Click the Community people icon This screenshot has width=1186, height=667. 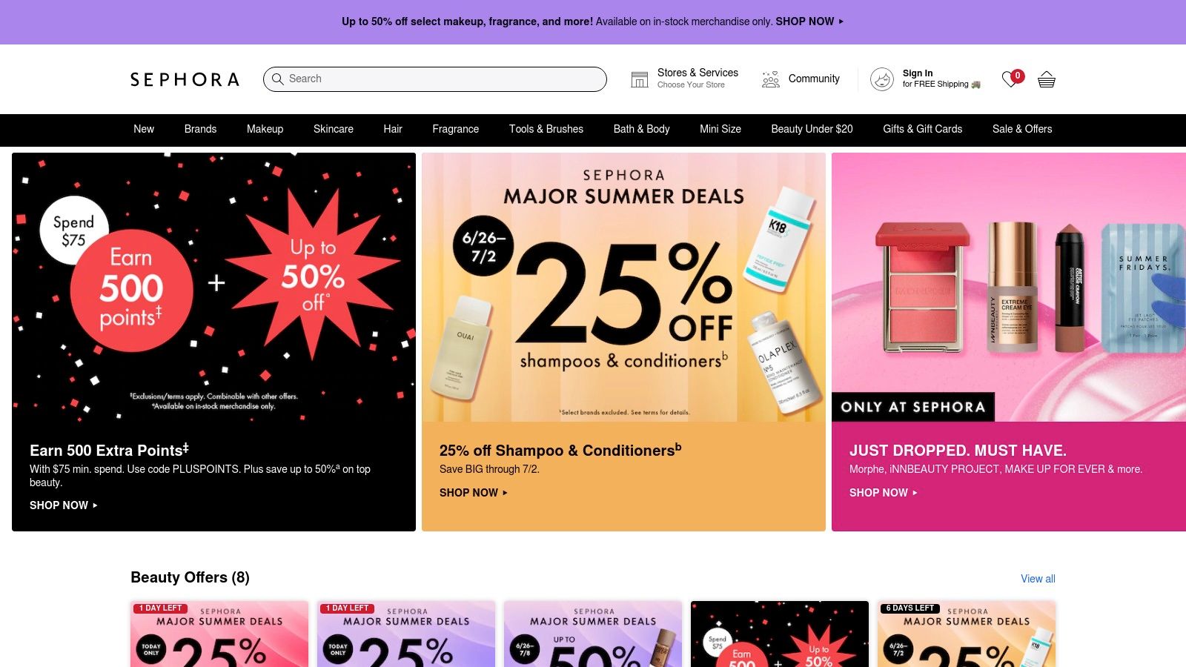(x=771, y=79)
